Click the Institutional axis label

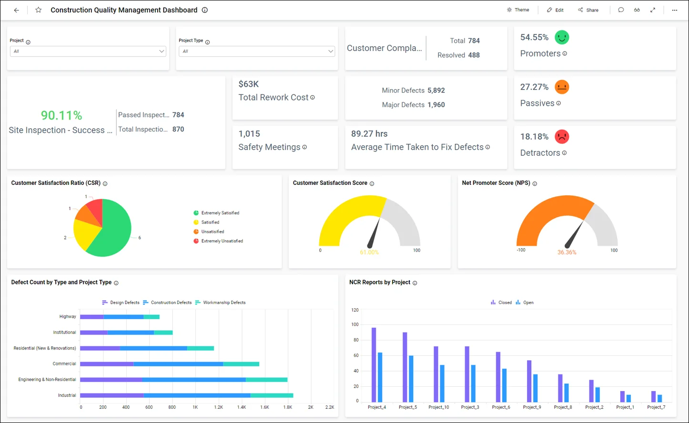[x=64, y=332]
